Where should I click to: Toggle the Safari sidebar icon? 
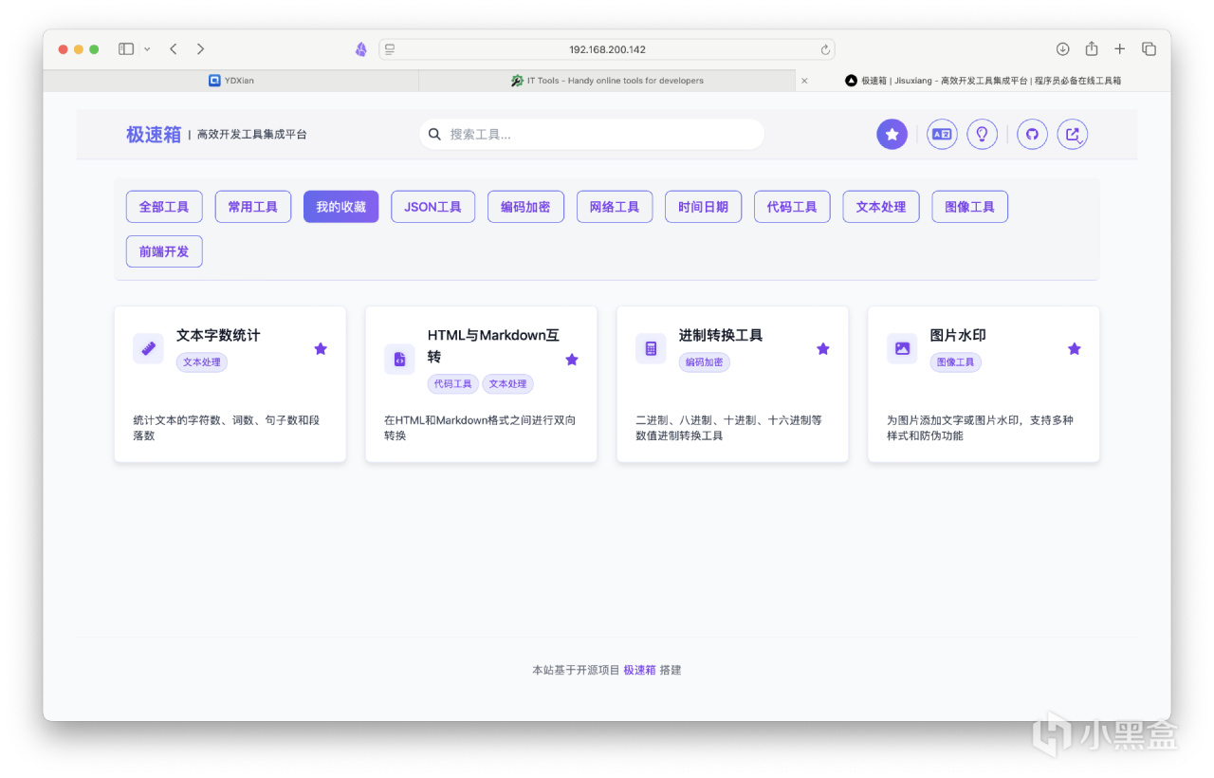(x=126, y=49)
